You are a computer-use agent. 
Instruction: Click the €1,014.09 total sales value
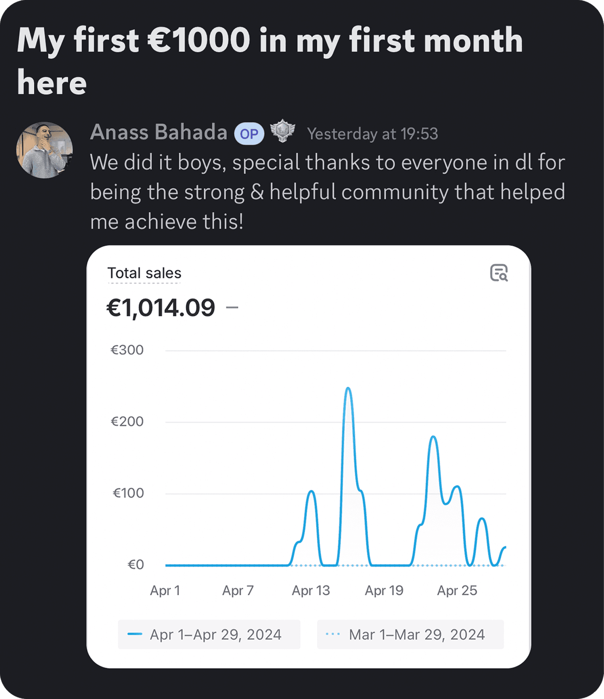161,308
